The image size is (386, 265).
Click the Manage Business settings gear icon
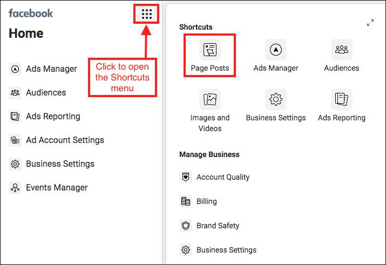pos(186,250)
